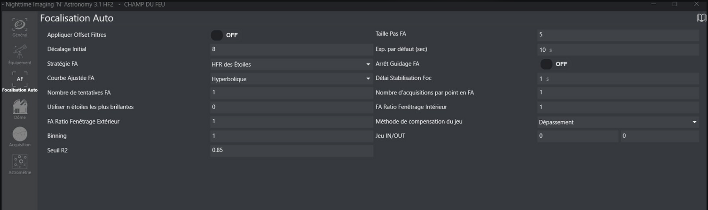Click the Focalisation Auto AF icon
Screen dimensions: 708x210
pyautogui.click(x=20, y=79)
